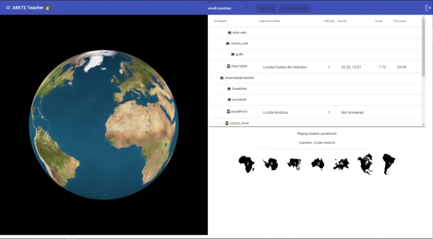Select student row guille
Image resolution: width=433 pixels, height=239 pixels.
[315, 54]
